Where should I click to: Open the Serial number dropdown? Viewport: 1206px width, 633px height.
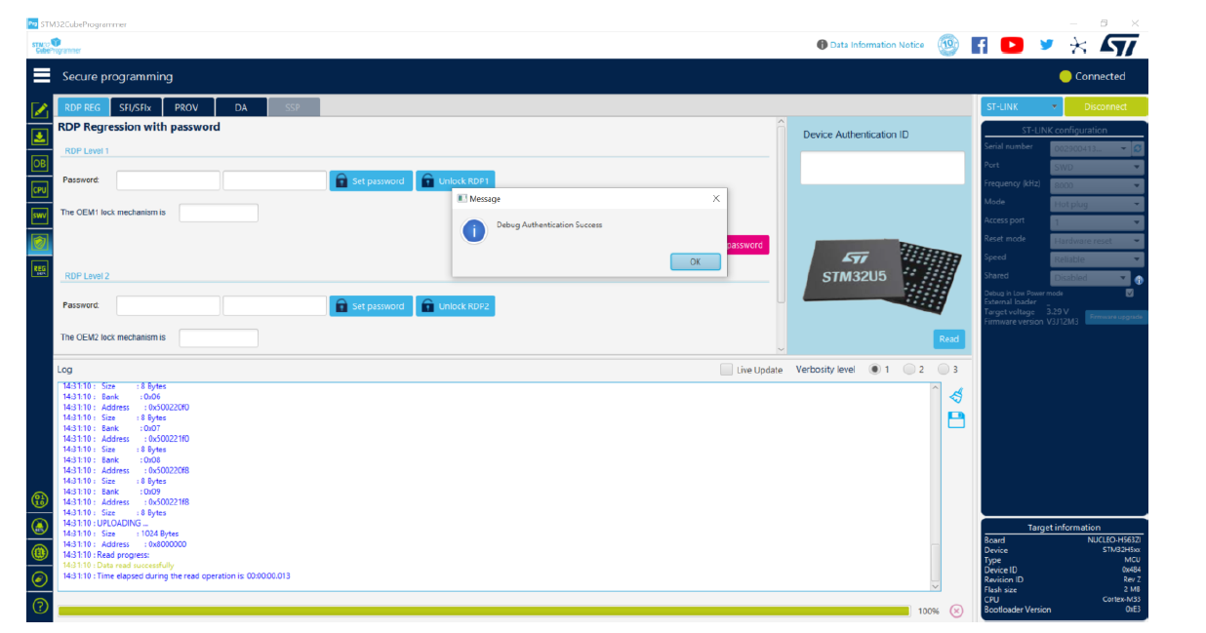[1090, 148]
